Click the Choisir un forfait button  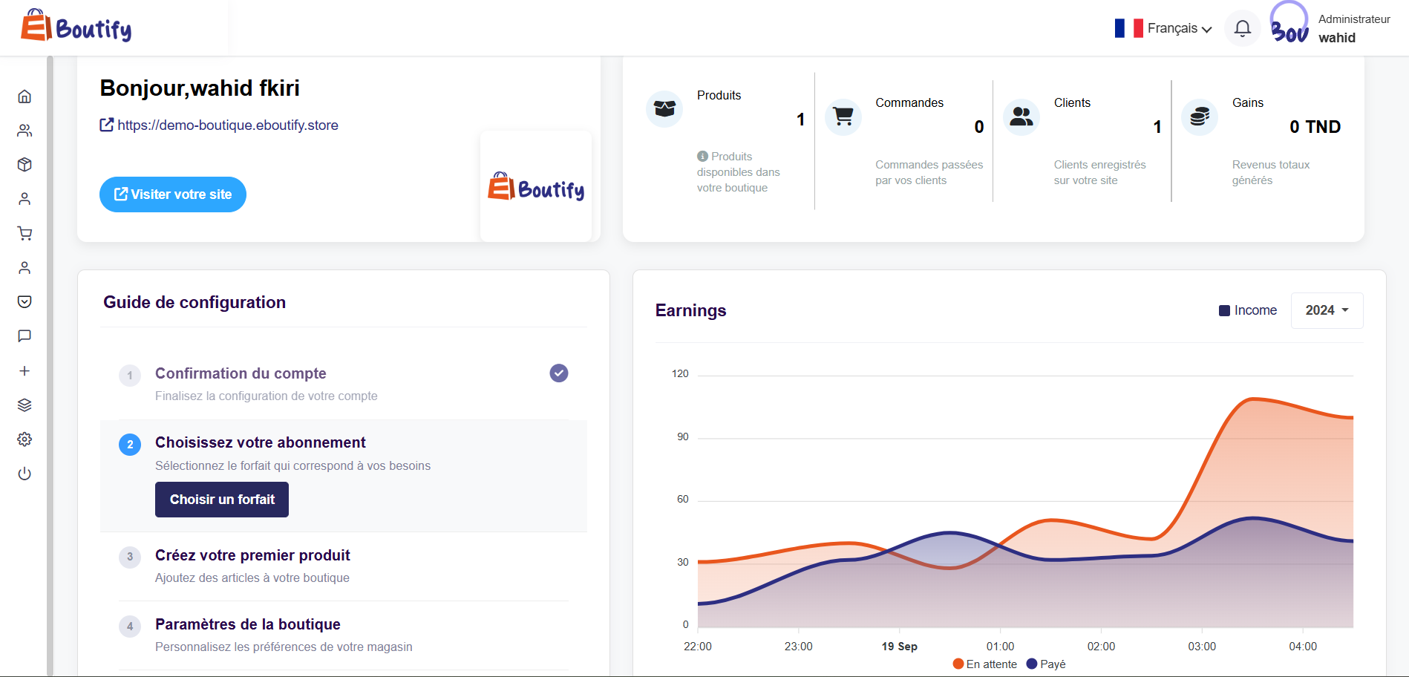(222, 500)
